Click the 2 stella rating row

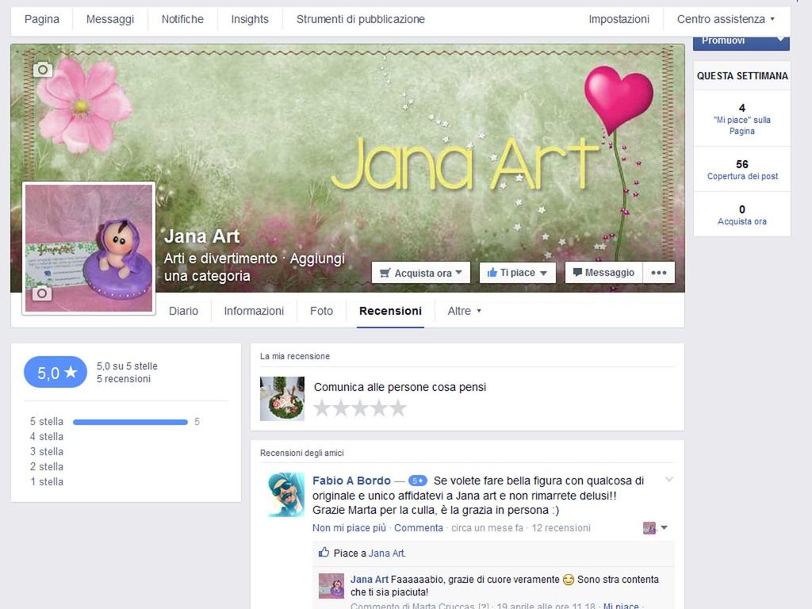pos(47,466)
